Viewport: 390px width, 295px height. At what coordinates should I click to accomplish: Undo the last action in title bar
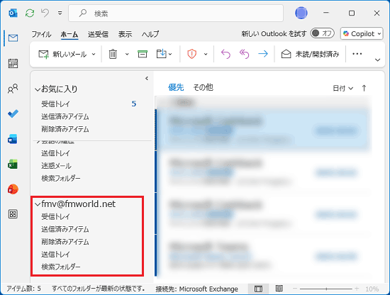coord(45,13)
